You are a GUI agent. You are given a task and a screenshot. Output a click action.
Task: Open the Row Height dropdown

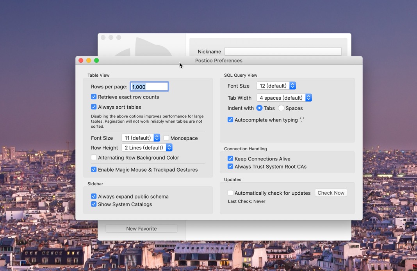[147, 148]
